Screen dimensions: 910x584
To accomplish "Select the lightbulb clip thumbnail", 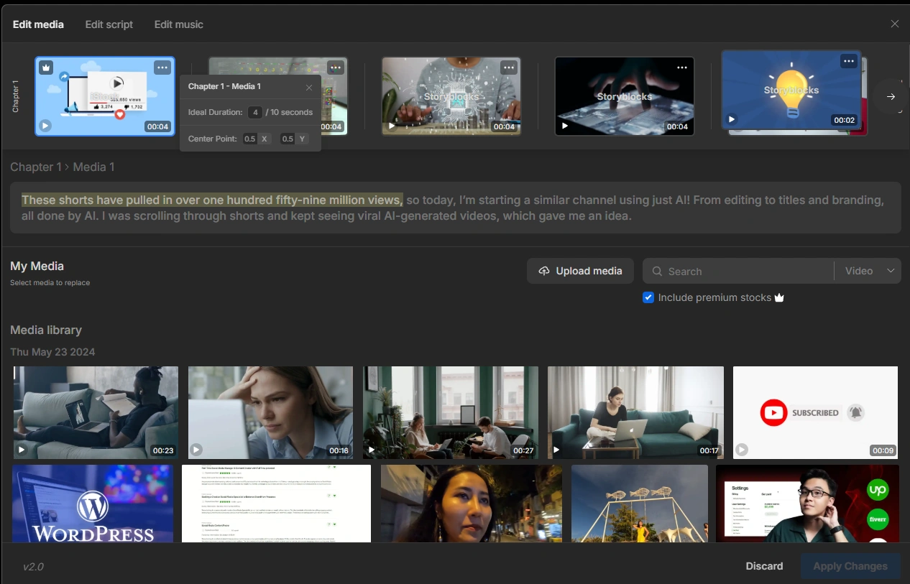I will point(791,90).
